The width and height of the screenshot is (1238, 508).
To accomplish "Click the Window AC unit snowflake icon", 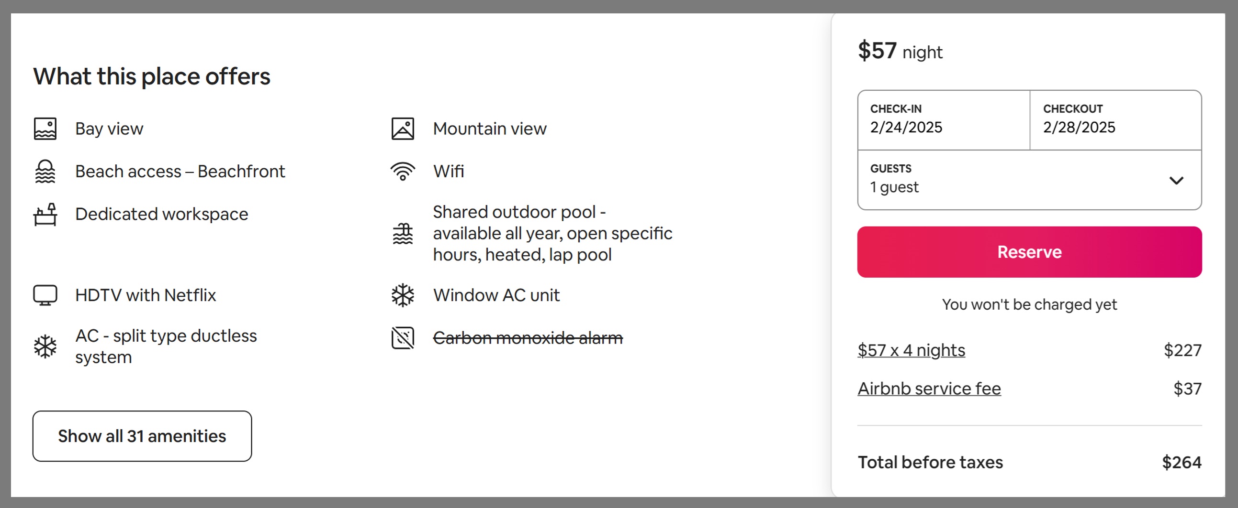I will click(x=403, y=295).
